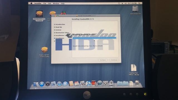Click 'Installing VoodooHDA 2.7.1' heading
The width and height of the screenshot is (178, 100).
click(x=83, y=19)
